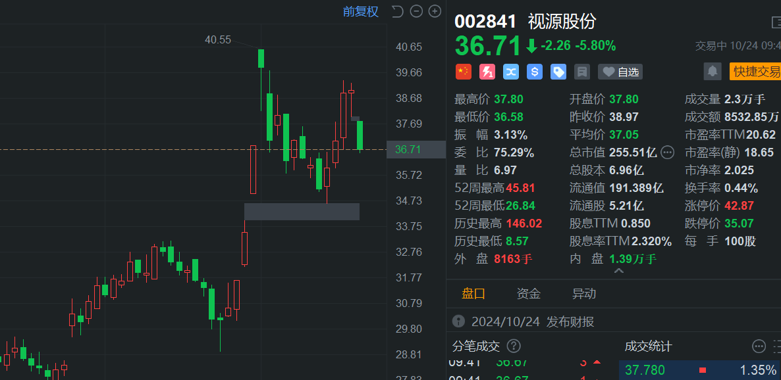Click the blue dollar sign icon
The width and height of the screenshot is (781, 380).
(x=535, y=72)
